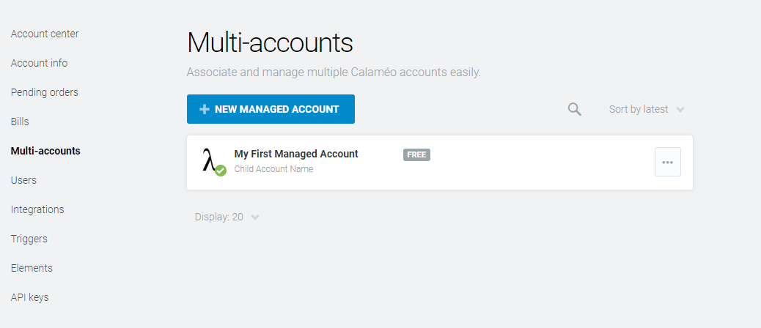Select Triggers in the sidebar

29,239
